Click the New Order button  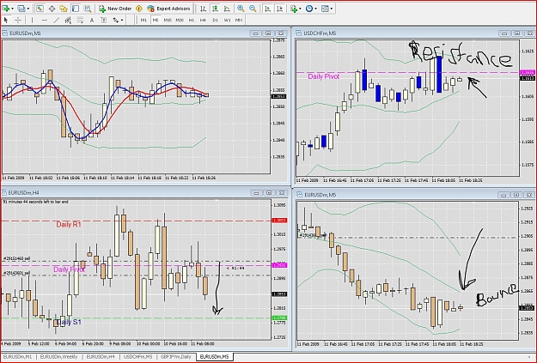[x=115, y=9]
